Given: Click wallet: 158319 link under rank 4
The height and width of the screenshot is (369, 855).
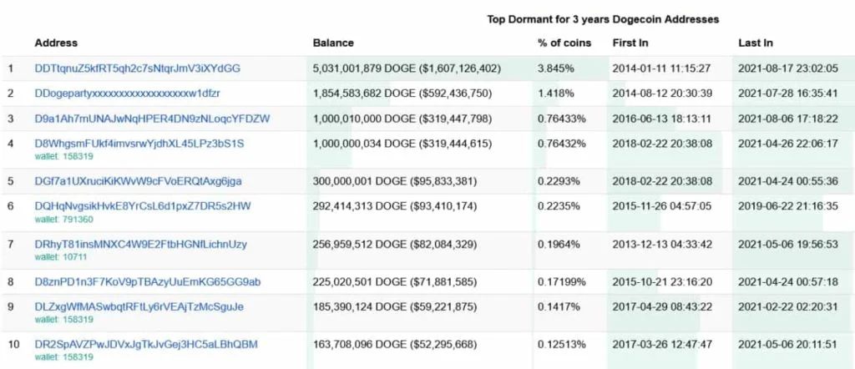Looking at the screenshot, I should click(x=63, y=156).
